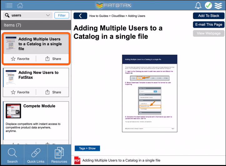The width and height of the screenshot is (226, 166).
Task: Expand Tags > Show
Action: (x=87, y=148)
